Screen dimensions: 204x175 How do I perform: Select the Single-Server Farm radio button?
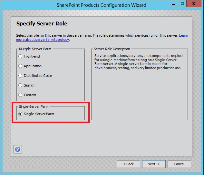coord(20,114)
